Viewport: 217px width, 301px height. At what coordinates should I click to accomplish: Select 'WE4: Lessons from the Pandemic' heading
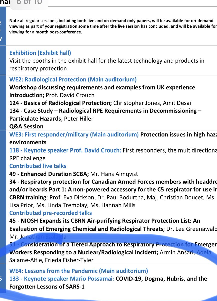click(79, 271)
